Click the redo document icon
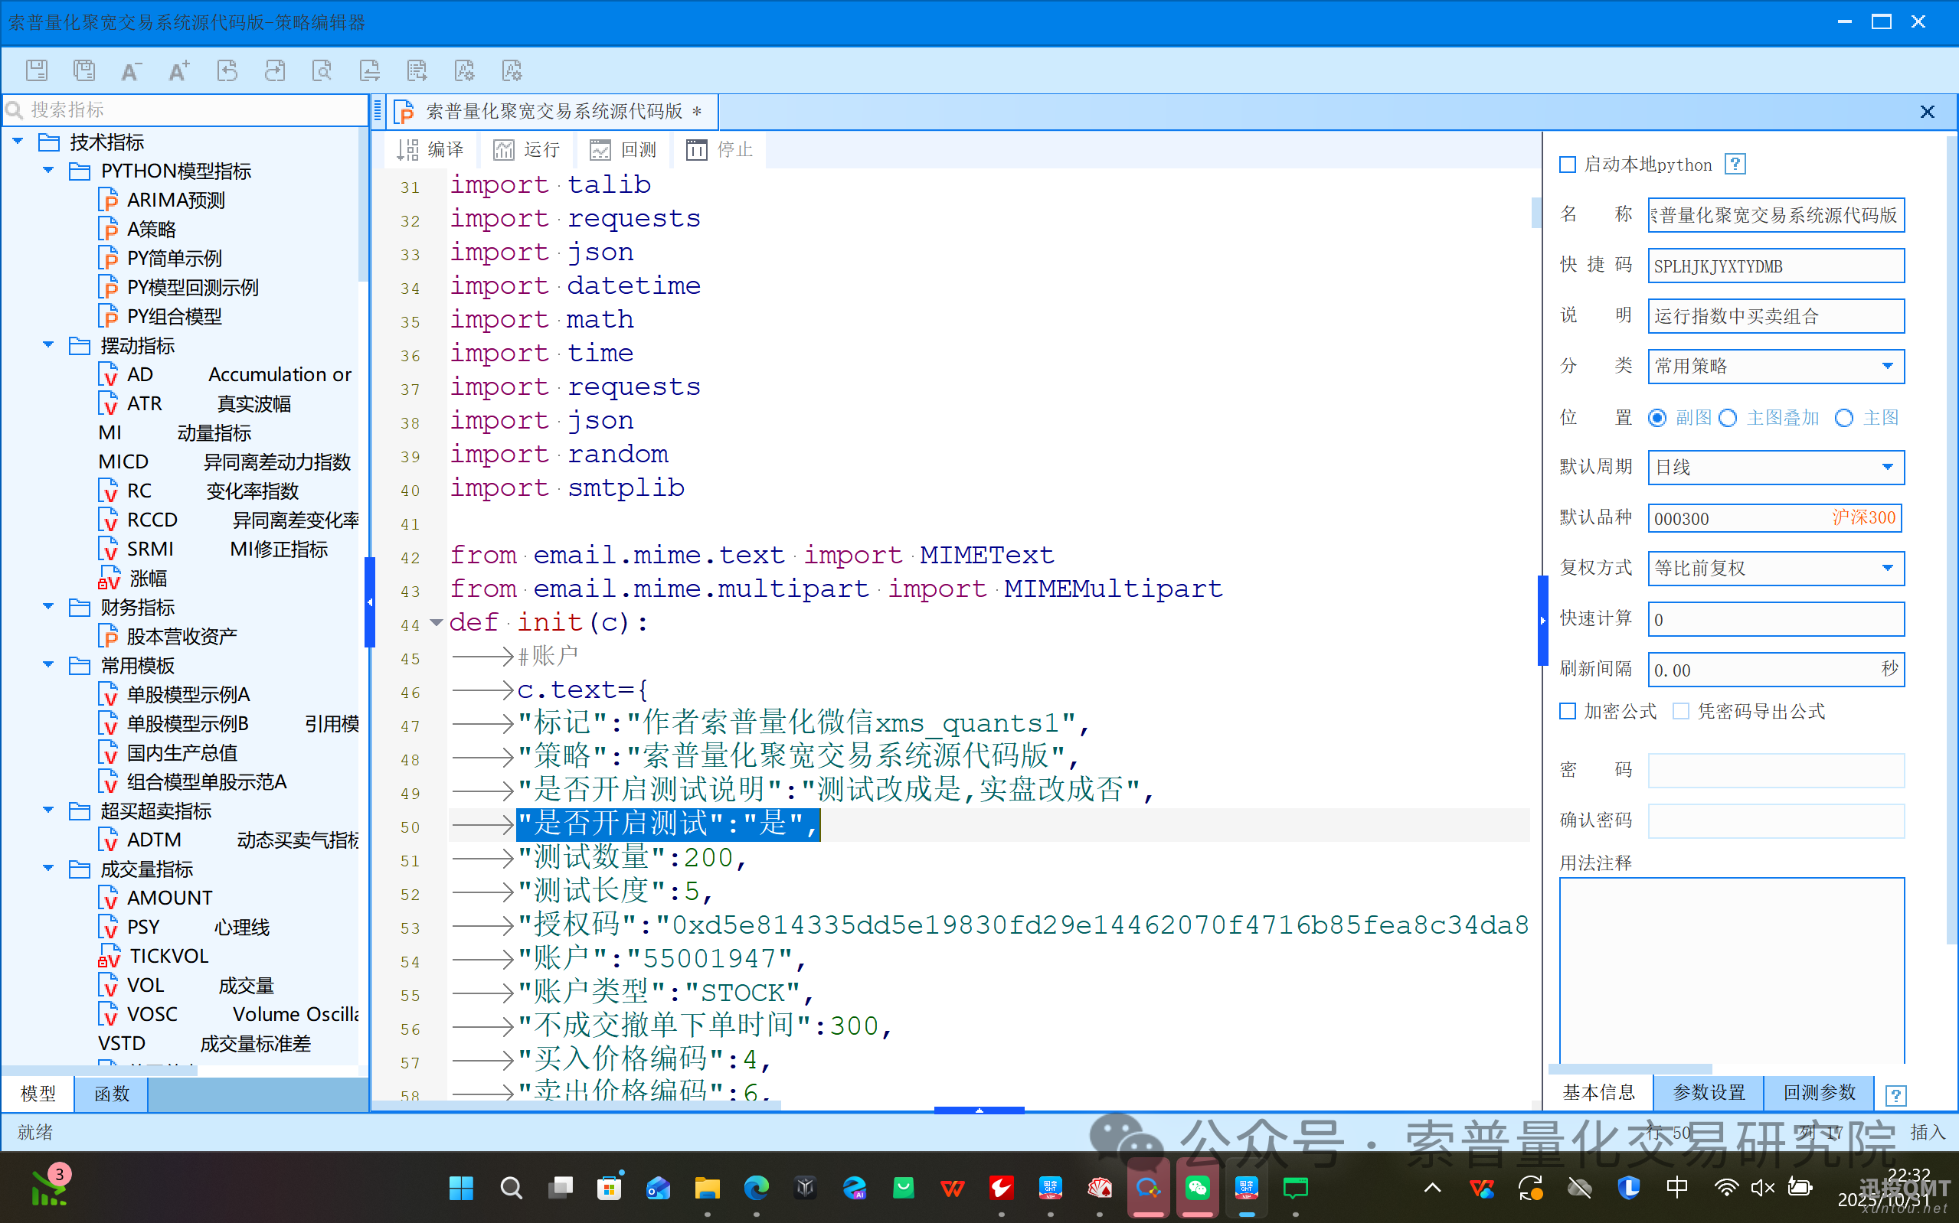 point(275,70)
